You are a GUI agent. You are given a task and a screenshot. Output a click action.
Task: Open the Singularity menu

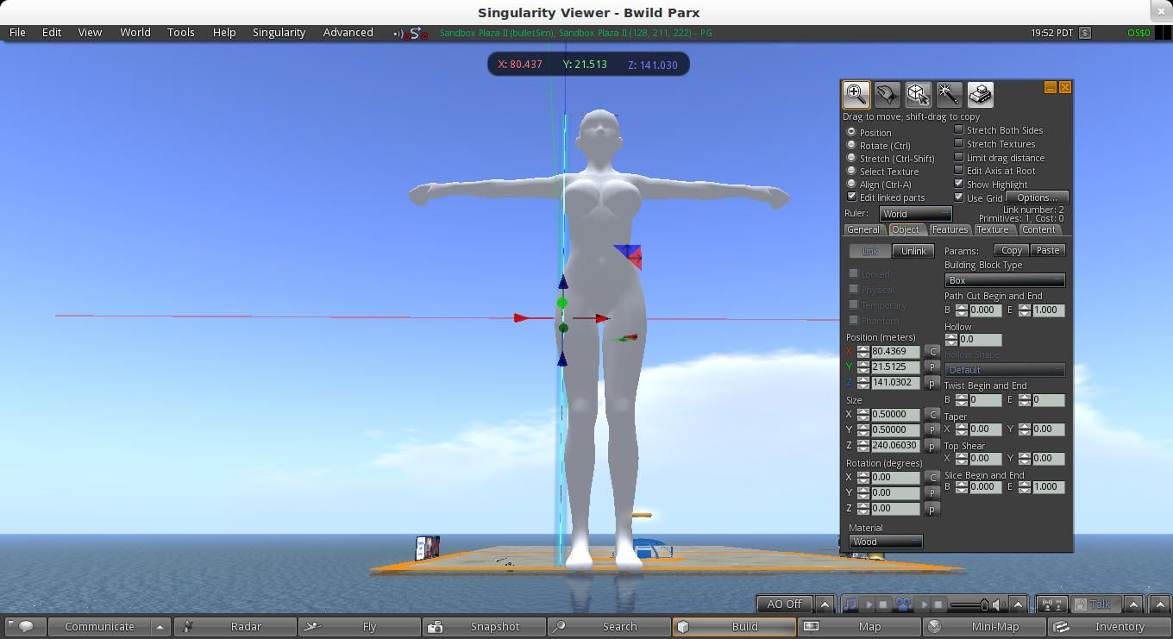pos(279,33)
